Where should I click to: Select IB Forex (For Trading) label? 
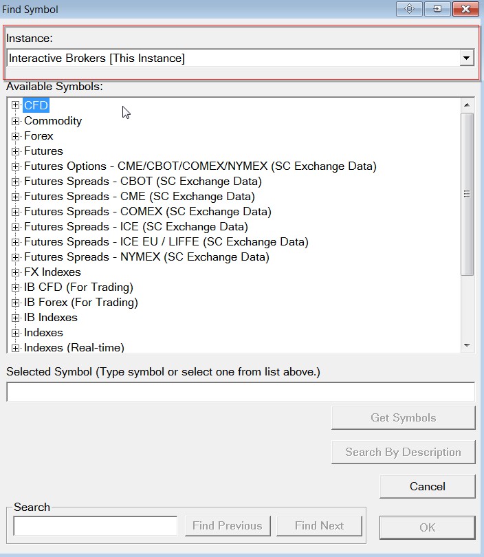[81, 303]
